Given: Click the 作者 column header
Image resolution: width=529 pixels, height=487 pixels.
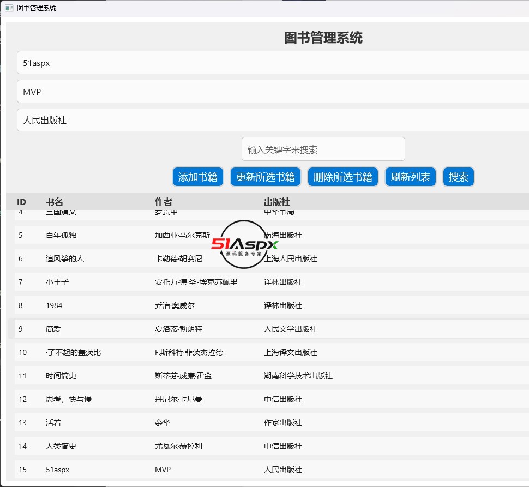Looking at the screenshot, I should click(164, 202).
